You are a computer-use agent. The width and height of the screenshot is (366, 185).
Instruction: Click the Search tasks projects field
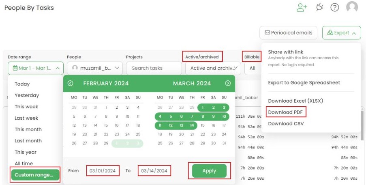click(154, 68)
